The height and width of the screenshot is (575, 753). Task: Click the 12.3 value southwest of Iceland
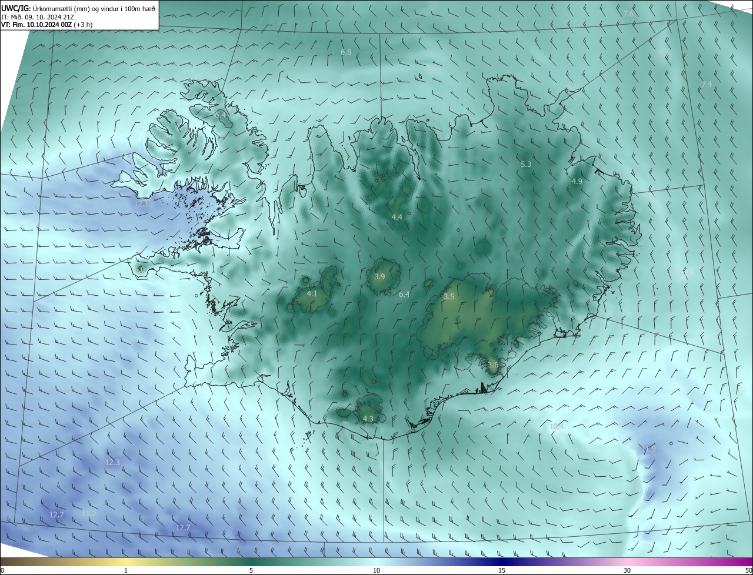112,463
